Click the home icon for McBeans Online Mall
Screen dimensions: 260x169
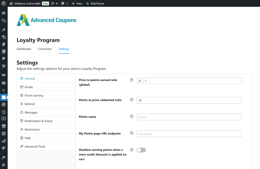pyautogui.click(x=10, y=3)
